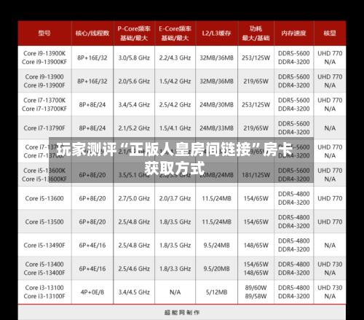Image resolution: width=364 pixels, height=320 pixels.
Task: Click the 5/12MB cache value
Action: pos(216,292)
